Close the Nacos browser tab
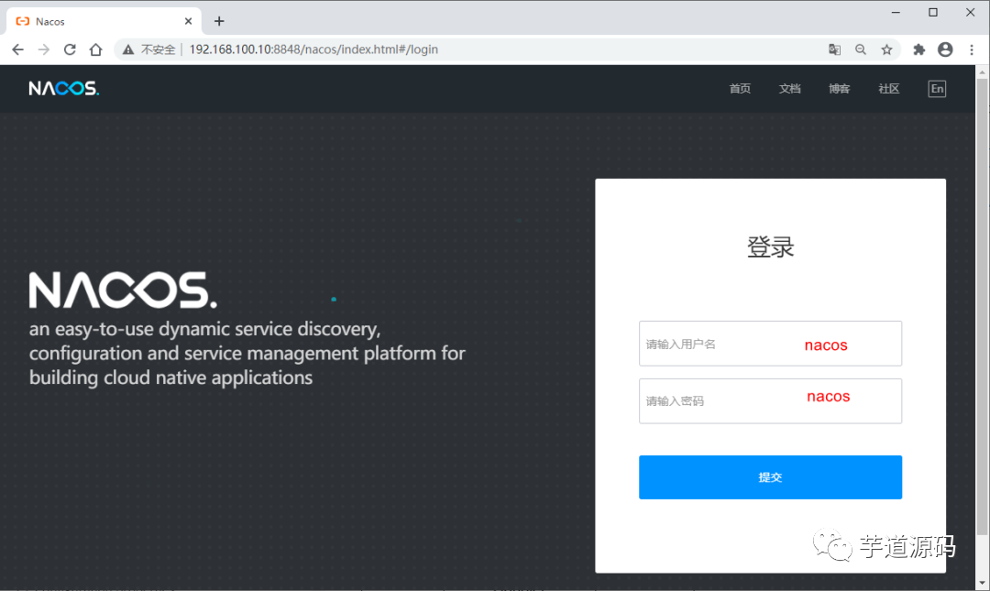Screen dimensions: 990x591 pos(188,21)
